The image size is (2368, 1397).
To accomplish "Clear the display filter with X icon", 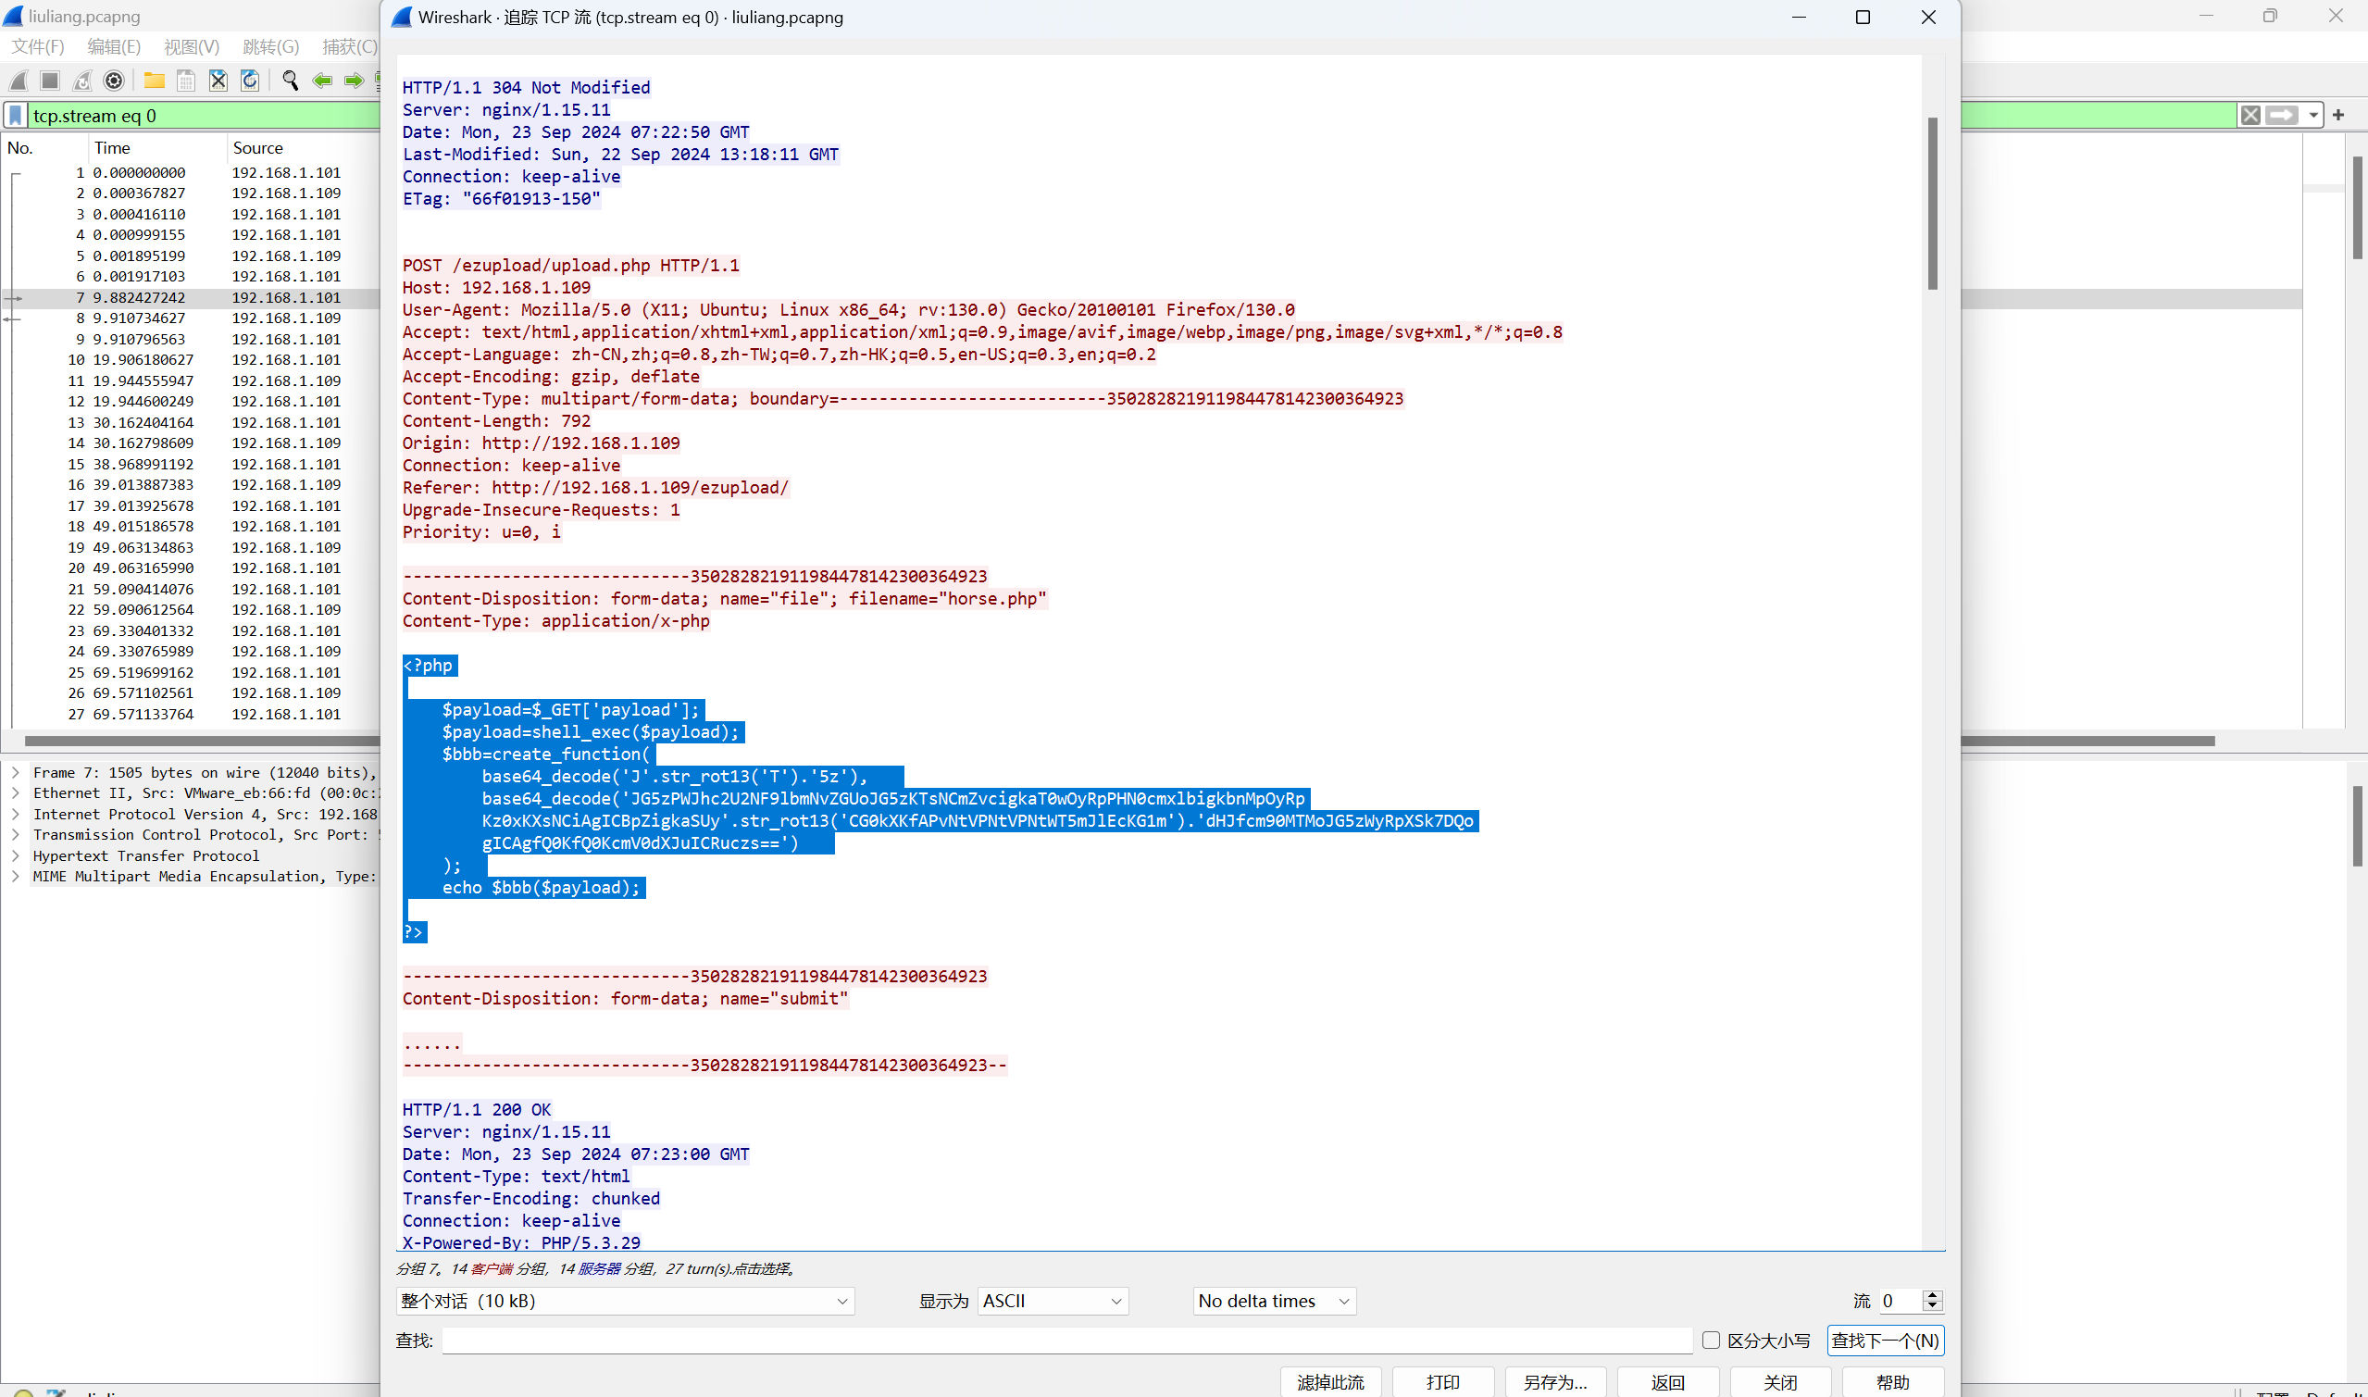I will coord(2250,115).
